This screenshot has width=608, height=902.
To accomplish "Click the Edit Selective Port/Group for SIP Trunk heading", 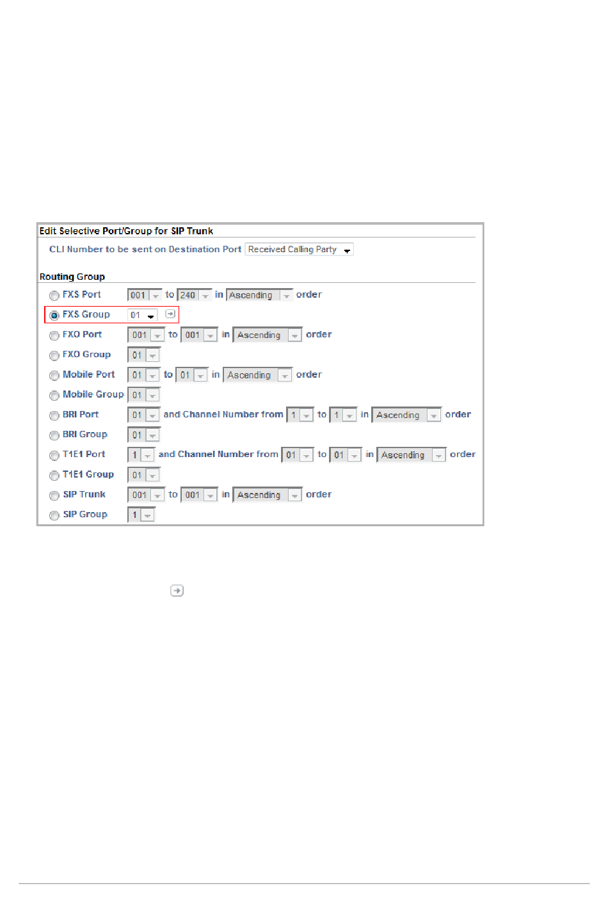I will [x=126, y=230].
